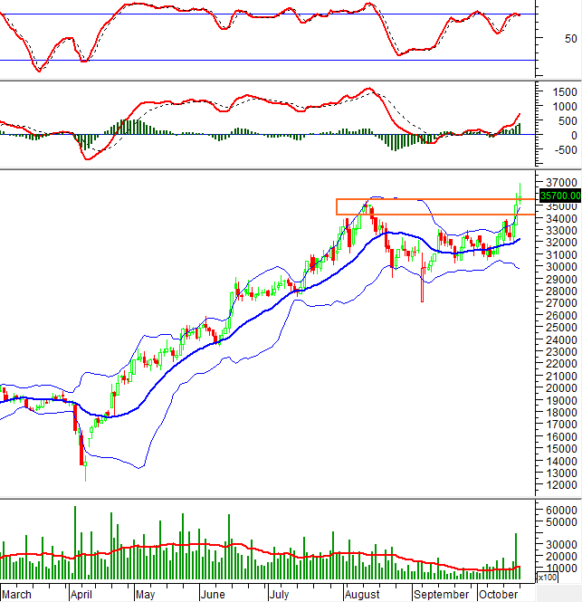
Task: Click the x100 volume multiplier label
Action: click(x=547, y=577)
